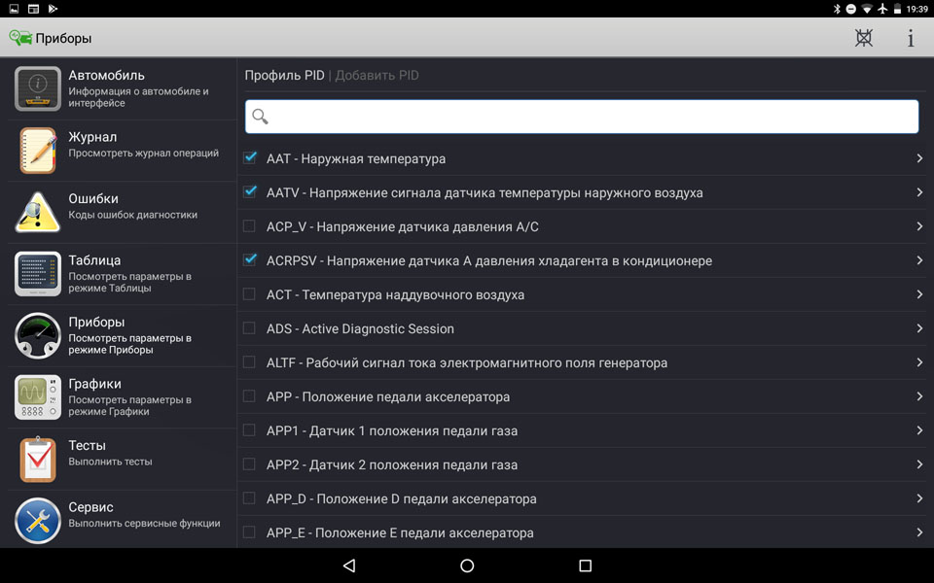934x583 pixels.
Task: Uncheck the AAT outside temperature parameter
Action: (x=250, y=157)
